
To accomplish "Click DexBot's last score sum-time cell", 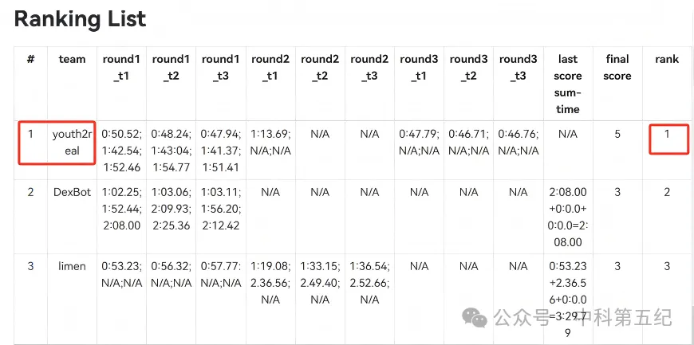I will tap(568, 218).
